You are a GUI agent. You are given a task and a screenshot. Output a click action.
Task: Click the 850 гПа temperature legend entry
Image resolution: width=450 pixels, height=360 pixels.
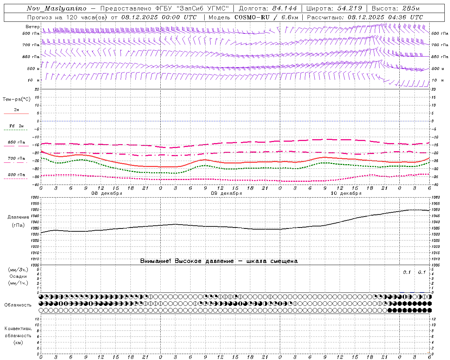16,142
